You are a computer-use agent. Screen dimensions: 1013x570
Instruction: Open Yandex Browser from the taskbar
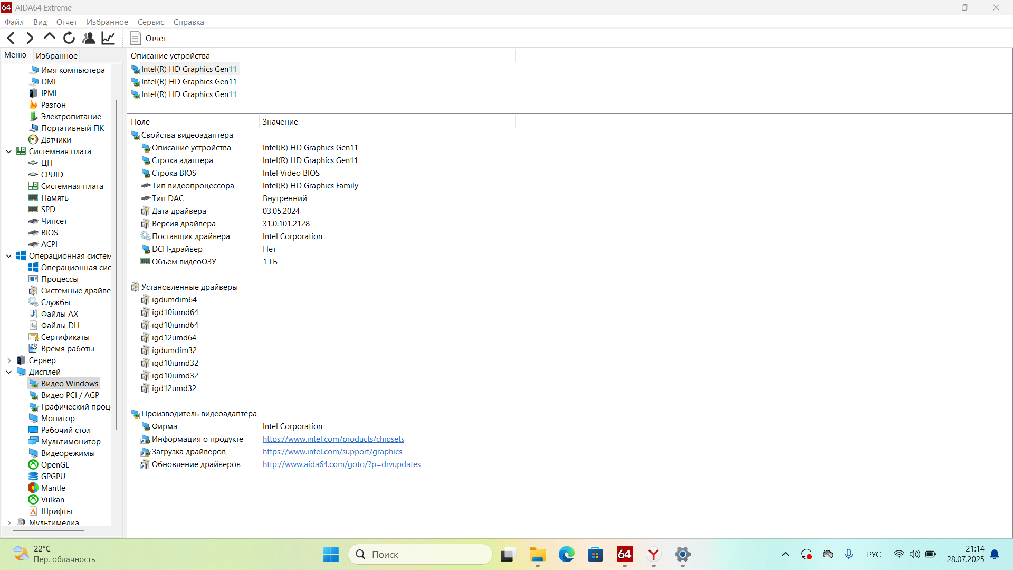pyautogui.click(x=653, y=555)
